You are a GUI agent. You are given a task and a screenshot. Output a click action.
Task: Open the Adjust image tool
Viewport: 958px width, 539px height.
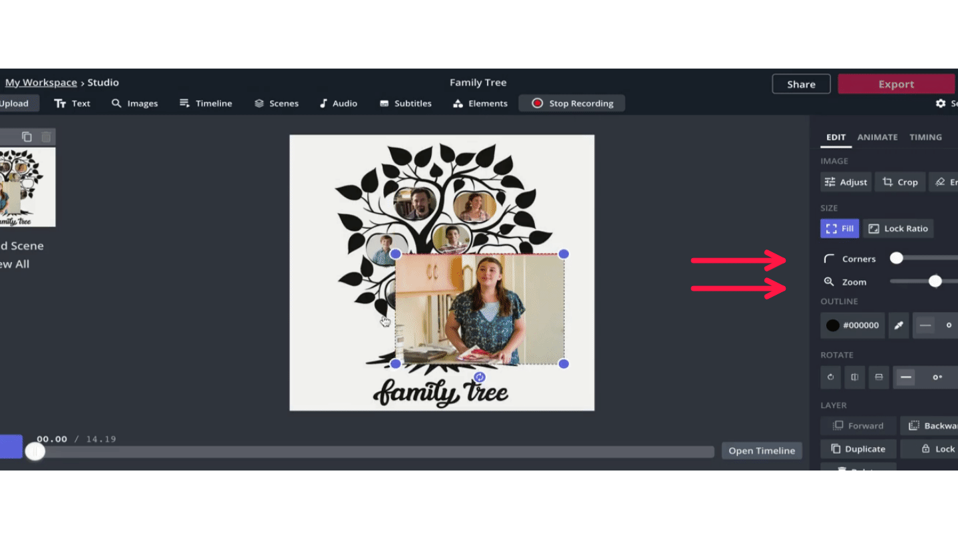pos(846,182)
